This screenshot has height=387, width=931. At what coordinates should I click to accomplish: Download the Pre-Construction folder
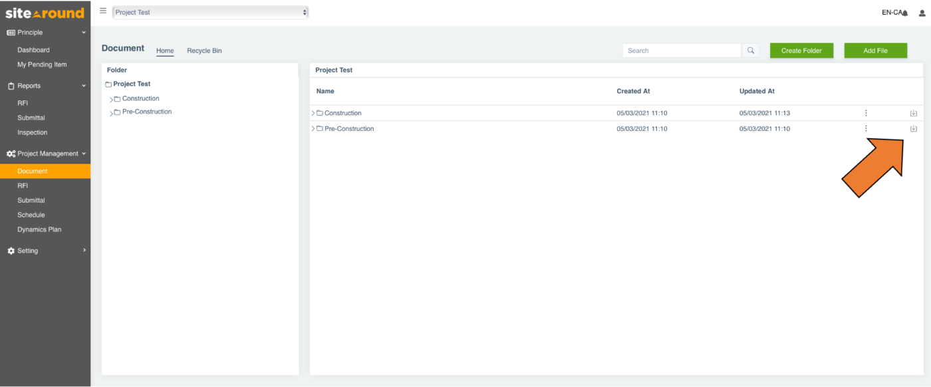point(913,128)
